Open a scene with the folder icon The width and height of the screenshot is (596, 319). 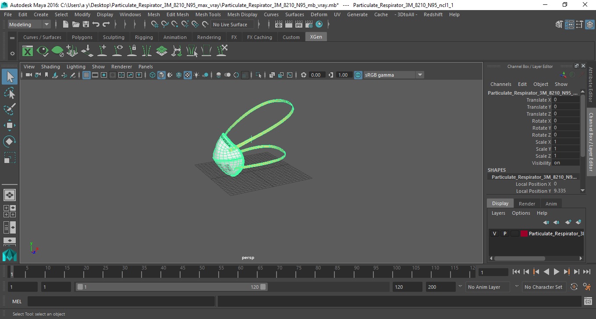click(x=76, y=25)
